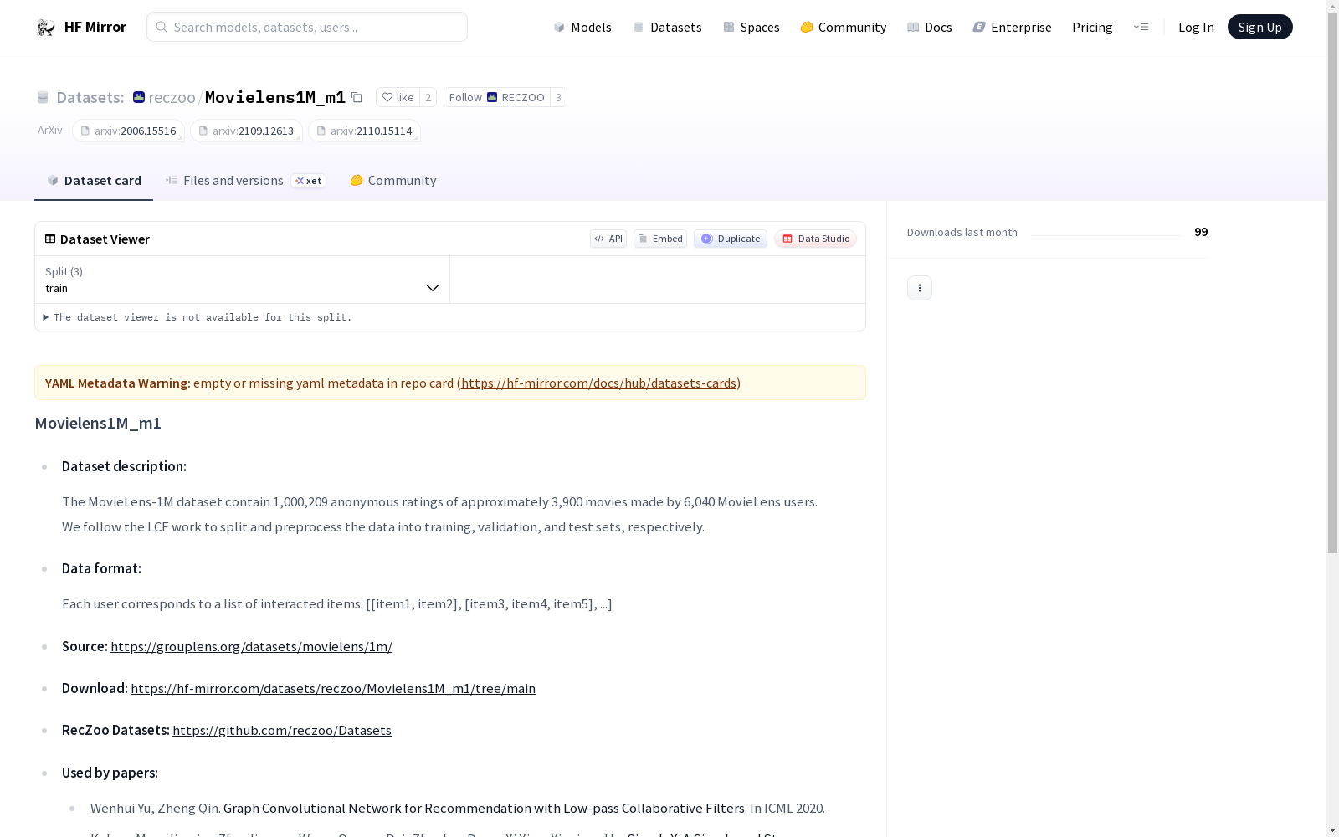Open the API button in Dataset Viewer

point(608,239)
